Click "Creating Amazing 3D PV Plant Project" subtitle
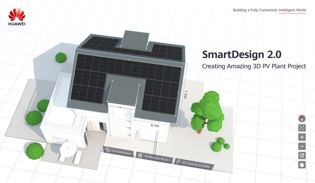Image resolution: width=315 pixels, height=183 pixels. click(x=254, y=66)
